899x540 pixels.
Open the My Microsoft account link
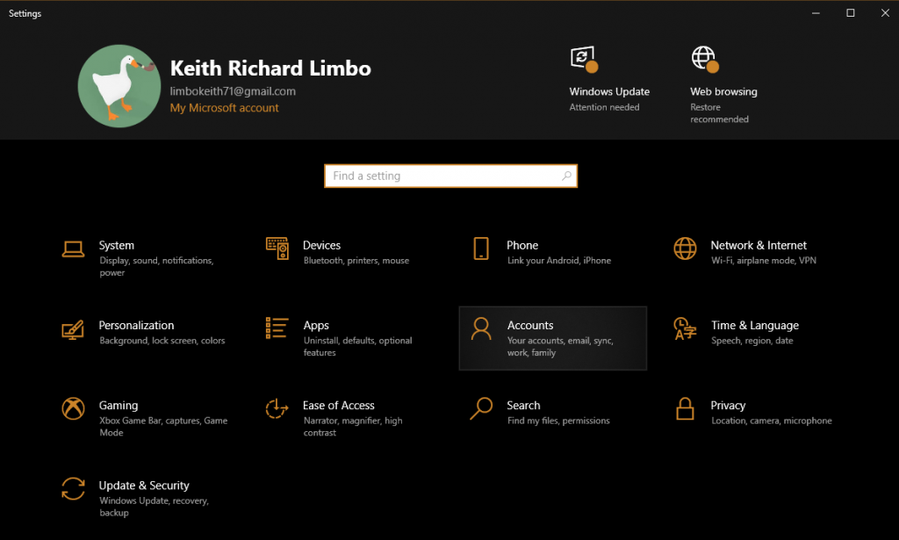coord(224,108)
